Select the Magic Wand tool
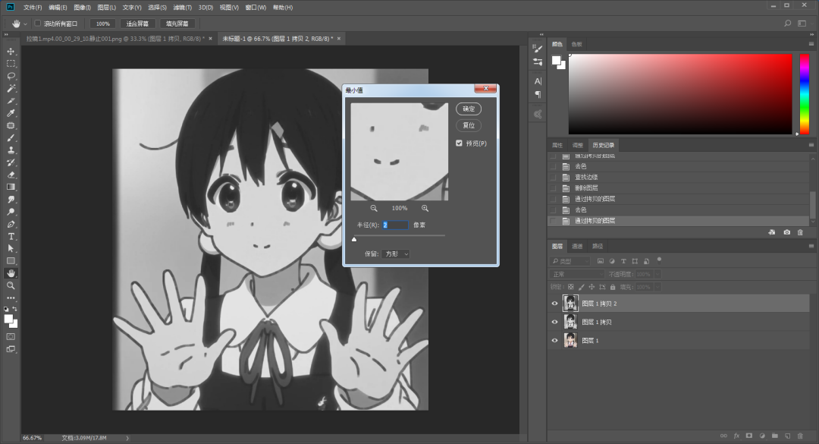This screenshot has height=444, width=819. [11, 88]
